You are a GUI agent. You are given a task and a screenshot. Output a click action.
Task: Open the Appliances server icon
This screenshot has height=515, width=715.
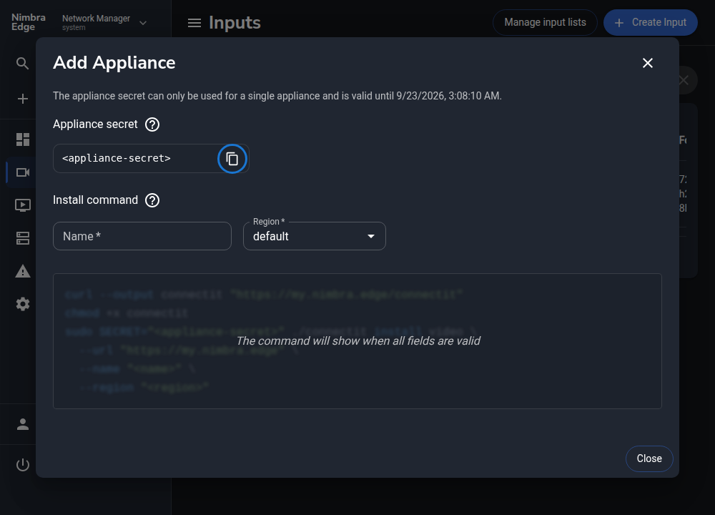(x=22, y=237)
